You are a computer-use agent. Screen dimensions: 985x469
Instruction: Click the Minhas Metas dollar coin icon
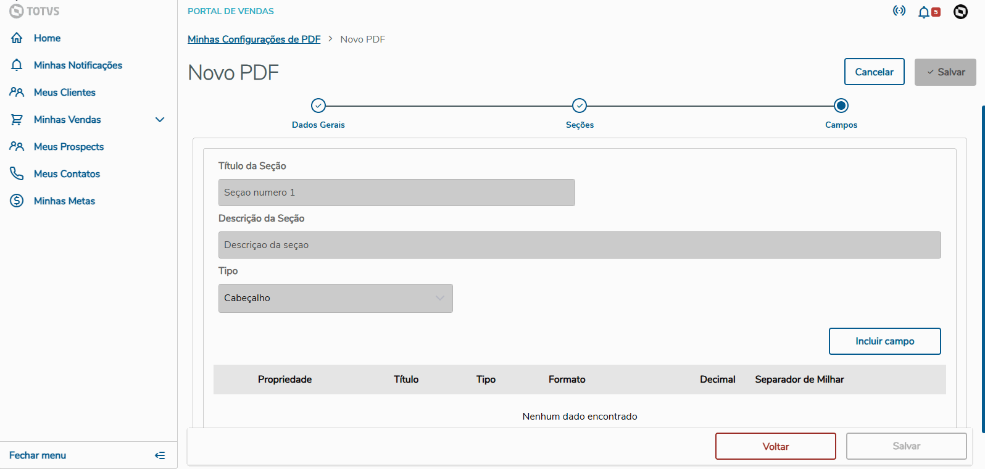[17, 201]
